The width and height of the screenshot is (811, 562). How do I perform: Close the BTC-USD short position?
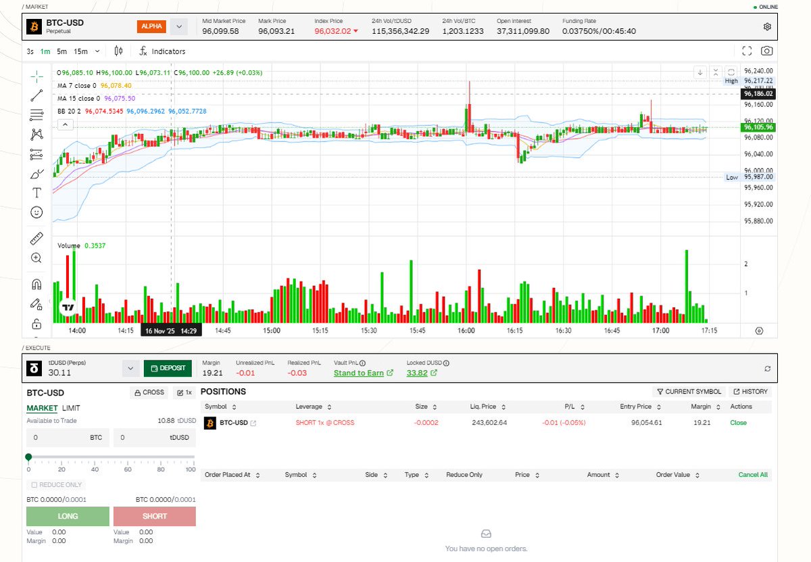[x=738, y=423]
